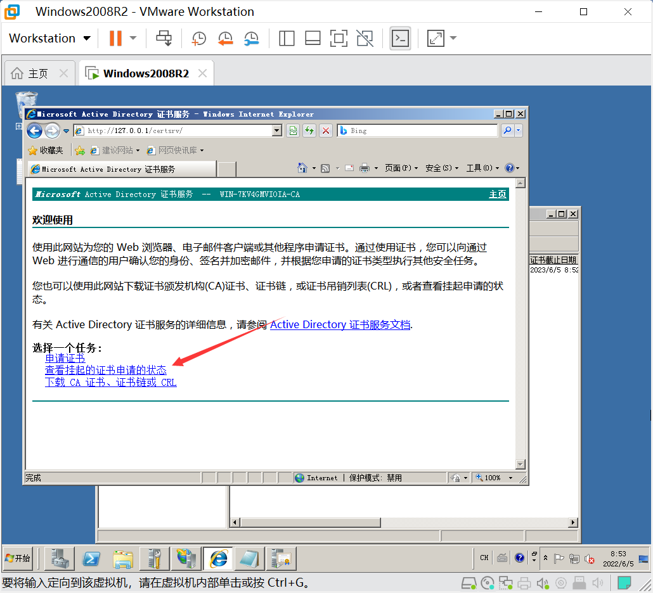Open the Workstation menu
Viewport: 653px width, 593px height.
tap(49, 38)
